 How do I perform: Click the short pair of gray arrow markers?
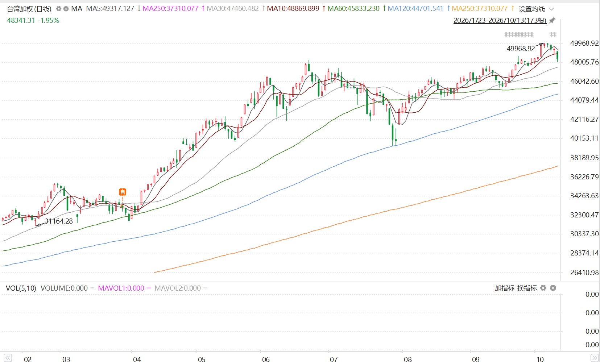[553, 34]
